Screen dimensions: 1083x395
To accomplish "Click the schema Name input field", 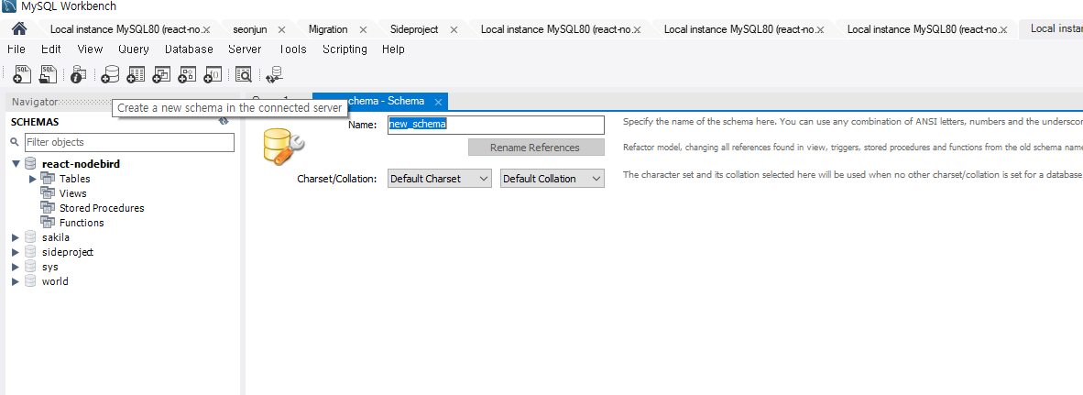I will [x=496, y=125].
